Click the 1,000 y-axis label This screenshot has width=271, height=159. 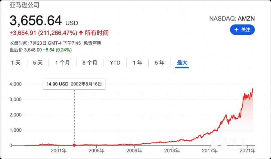(x=16, y=130)
